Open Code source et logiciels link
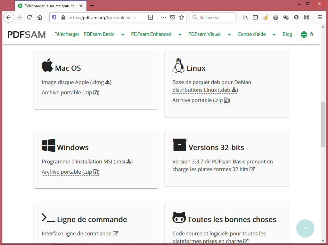 pyautogui.click(x=219, y=237)
